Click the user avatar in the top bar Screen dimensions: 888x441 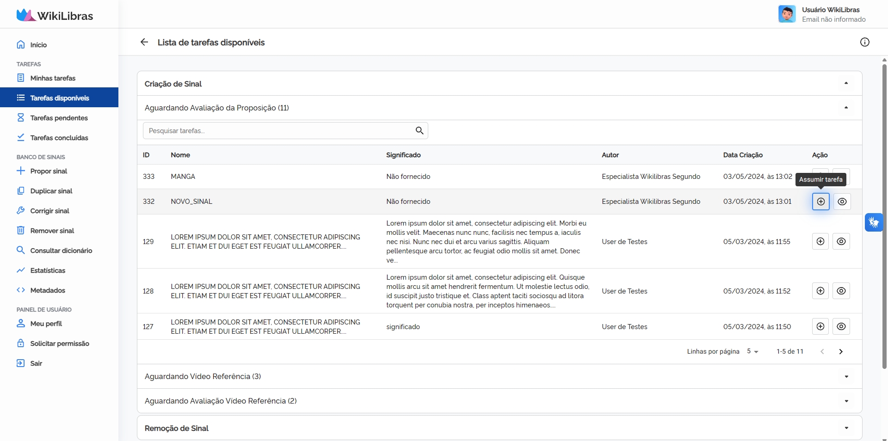click(787, 14)
